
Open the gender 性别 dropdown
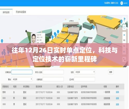point(85,72)
